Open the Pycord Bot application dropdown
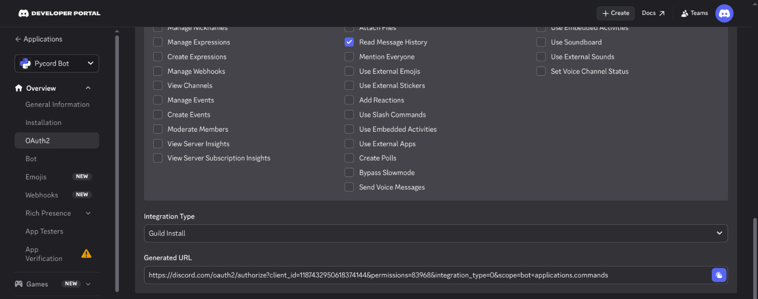Image resolution: width=758 pixels, height=299 pixels. (x=57, y=63)
